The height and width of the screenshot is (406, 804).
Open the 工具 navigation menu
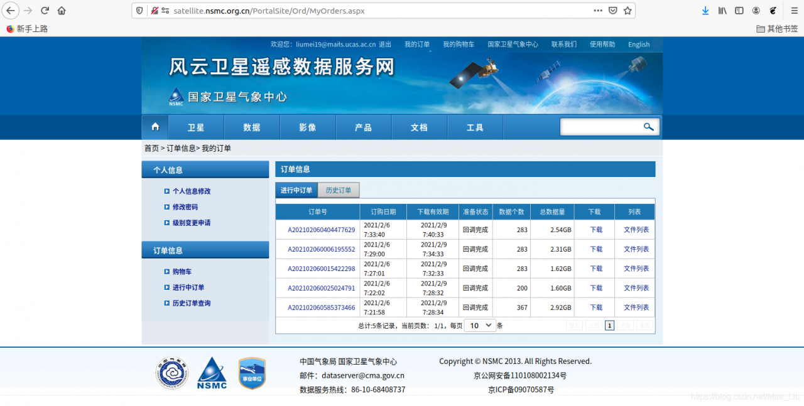475,127
